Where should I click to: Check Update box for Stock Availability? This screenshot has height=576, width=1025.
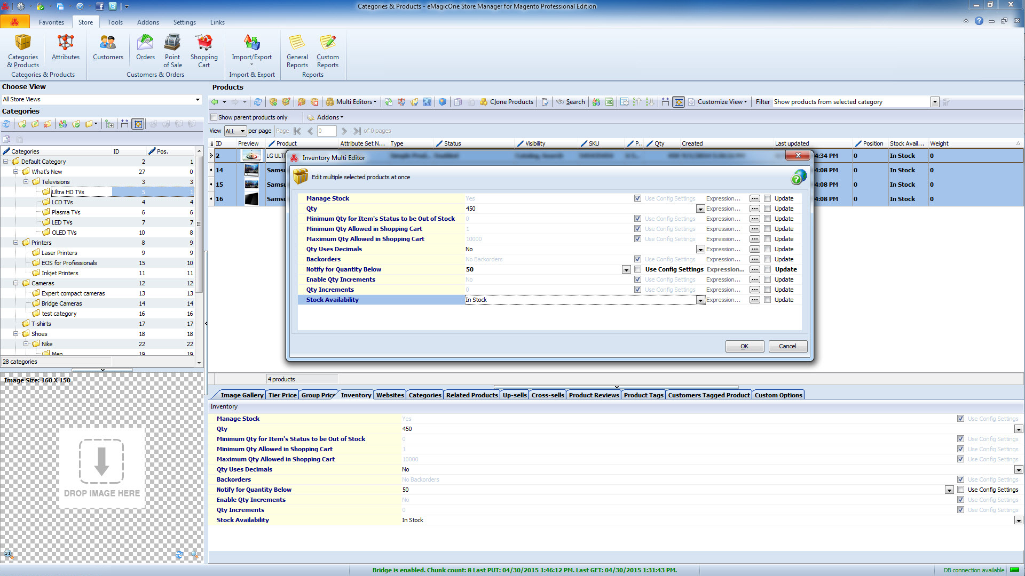767,300
